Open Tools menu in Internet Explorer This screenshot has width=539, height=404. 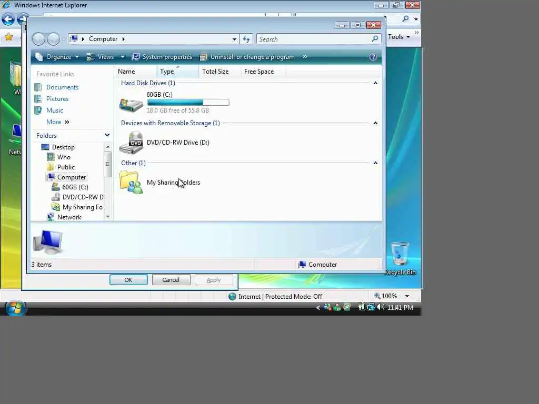399,37
